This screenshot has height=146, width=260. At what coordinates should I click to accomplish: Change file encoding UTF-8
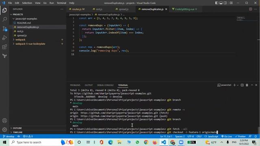click(x=191, y=136)
